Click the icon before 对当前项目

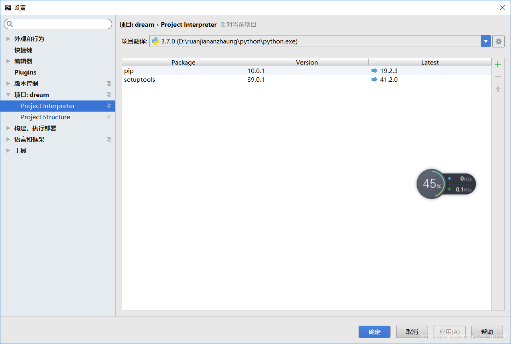[223, 25]
